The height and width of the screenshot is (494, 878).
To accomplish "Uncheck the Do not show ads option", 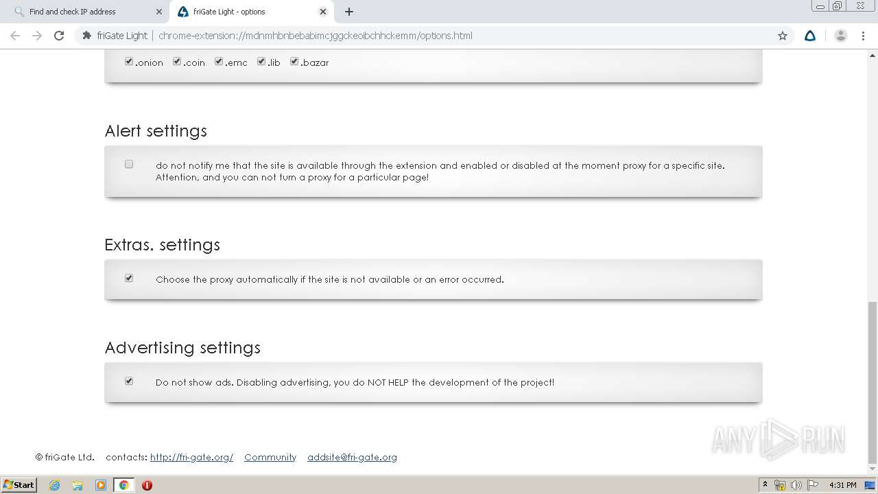I will click(x=129, y=381).
